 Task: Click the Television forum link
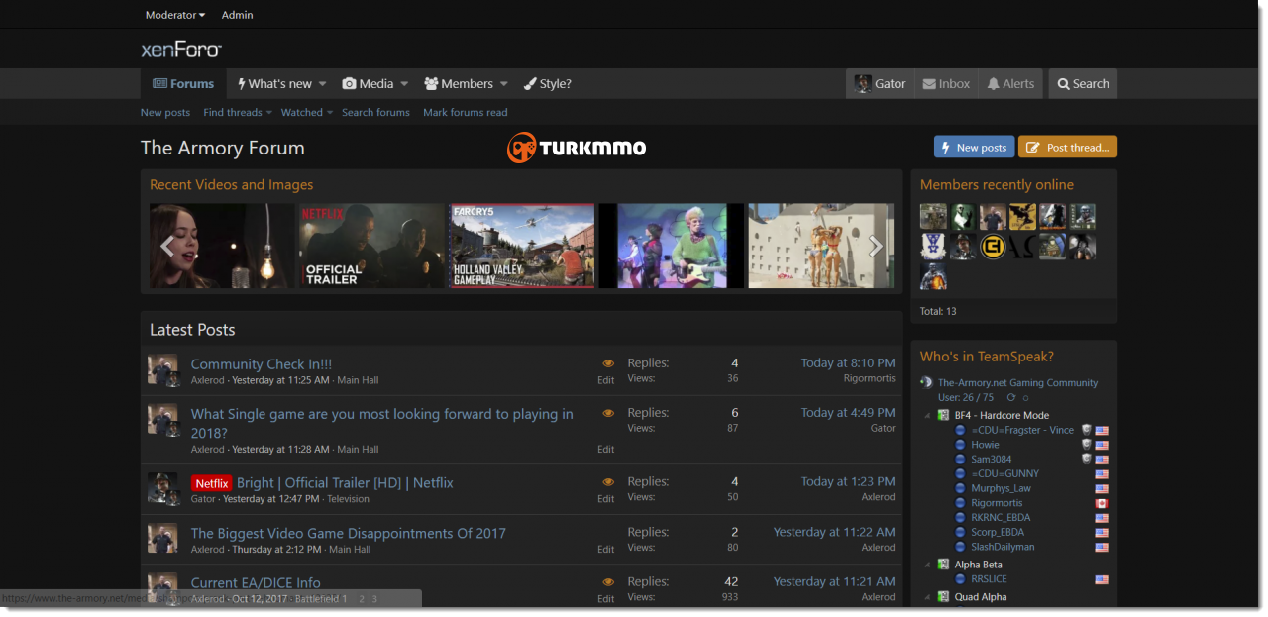pos(348,499)
